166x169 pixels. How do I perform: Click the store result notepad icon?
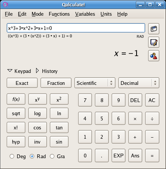tap(154, 42)
